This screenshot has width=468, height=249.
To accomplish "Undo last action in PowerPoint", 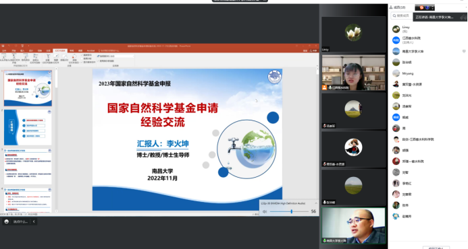I will pos(9,46).
